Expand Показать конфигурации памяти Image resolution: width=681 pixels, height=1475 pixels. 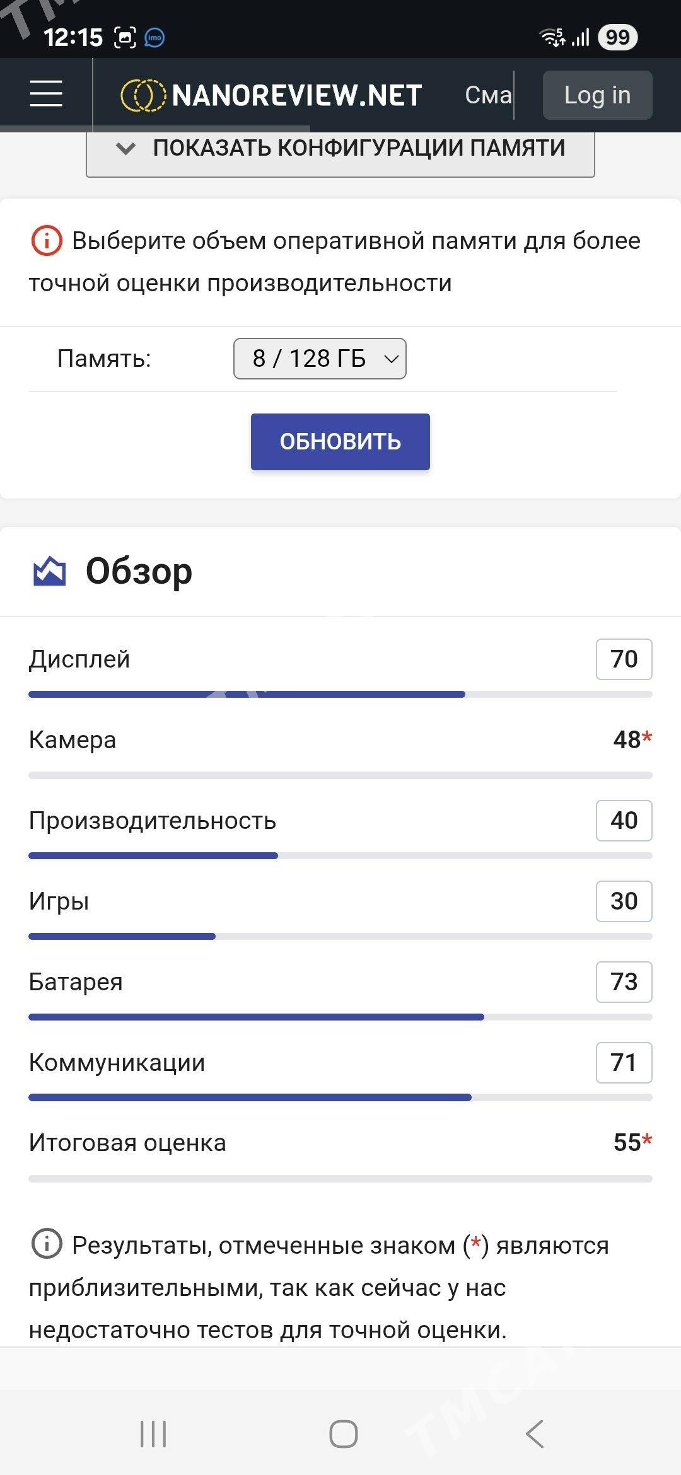pyautogui.click(x=340, y=150)
